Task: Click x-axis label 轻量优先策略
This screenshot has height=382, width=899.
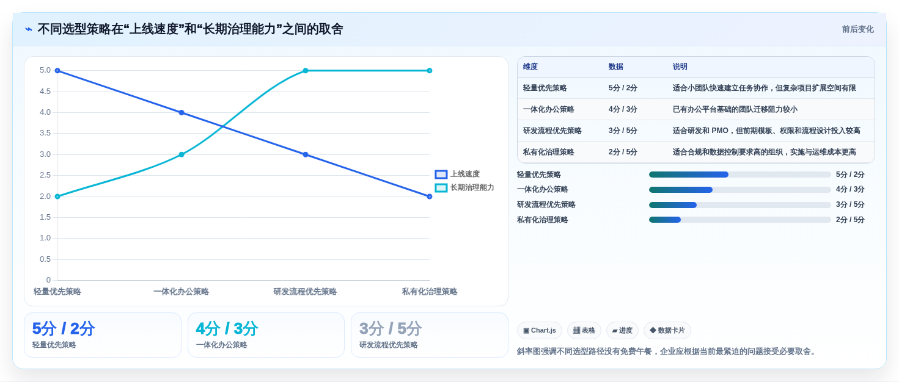Action: [57, 292]
